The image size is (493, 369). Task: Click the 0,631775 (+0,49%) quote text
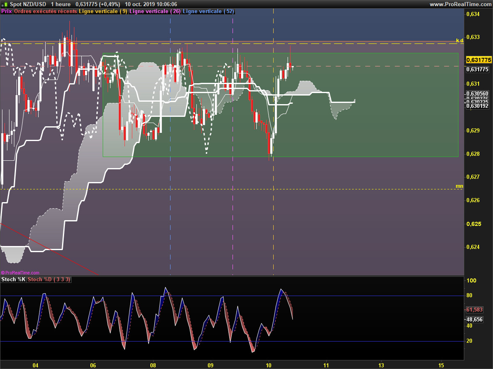[98, 4]
